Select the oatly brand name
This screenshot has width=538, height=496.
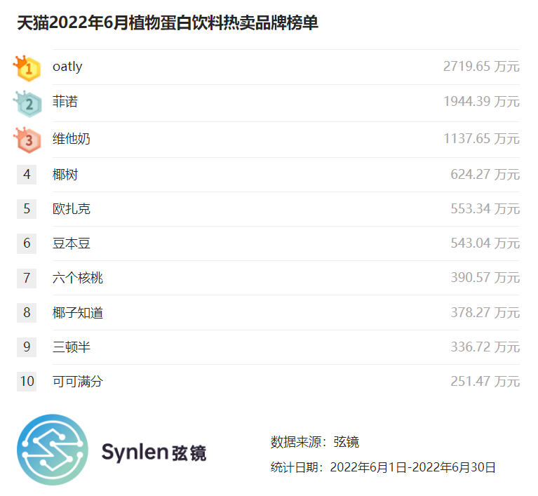pos(67,67)
